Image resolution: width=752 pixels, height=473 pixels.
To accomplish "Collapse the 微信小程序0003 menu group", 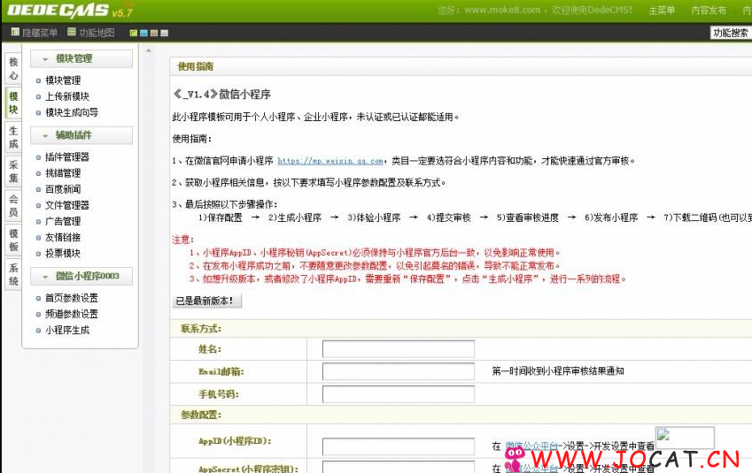I will click(81, 276).
